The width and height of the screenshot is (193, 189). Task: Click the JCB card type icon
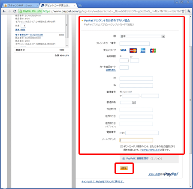(x=153, y=50)
